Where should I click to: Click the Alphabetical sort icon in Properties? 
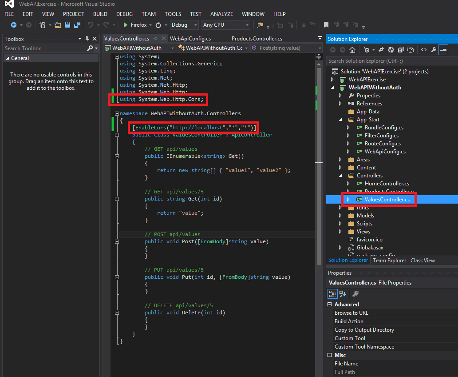pyautogui.click(x=343, y=293)
